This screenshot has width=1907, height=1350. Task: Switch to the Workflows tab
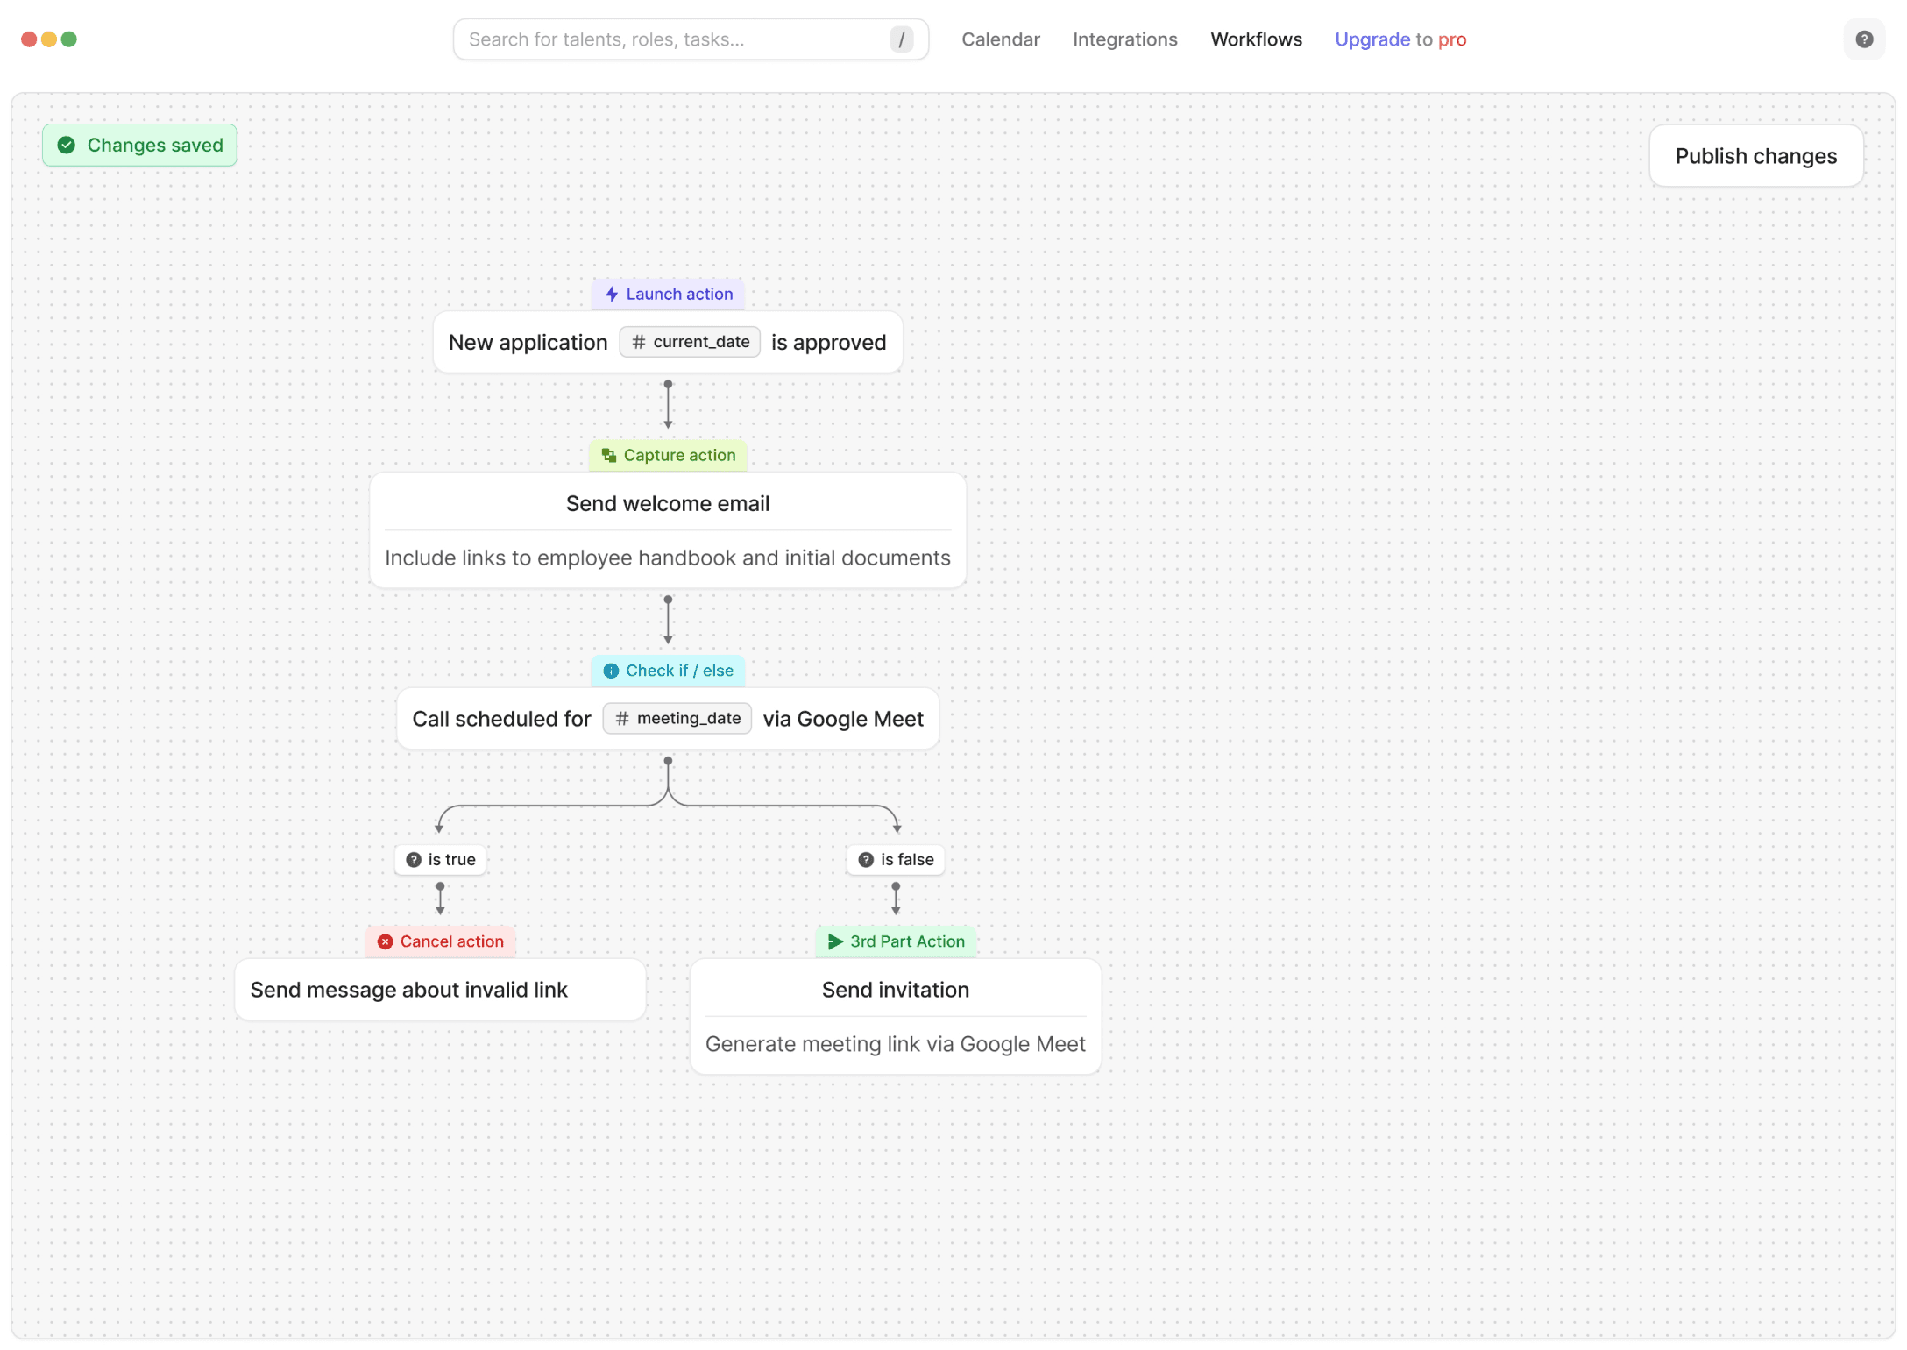click(1256, 39)
